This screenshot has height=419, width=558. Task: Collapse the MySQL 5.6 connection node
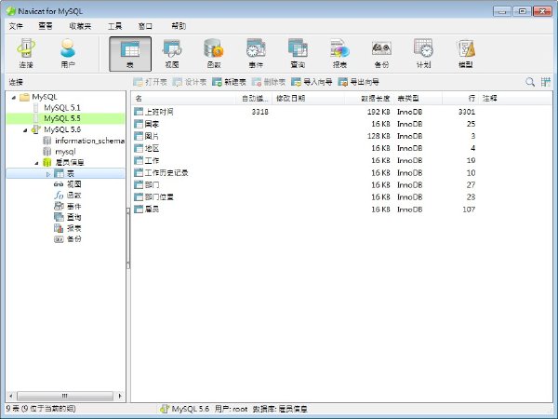click(x=25, y=130)
